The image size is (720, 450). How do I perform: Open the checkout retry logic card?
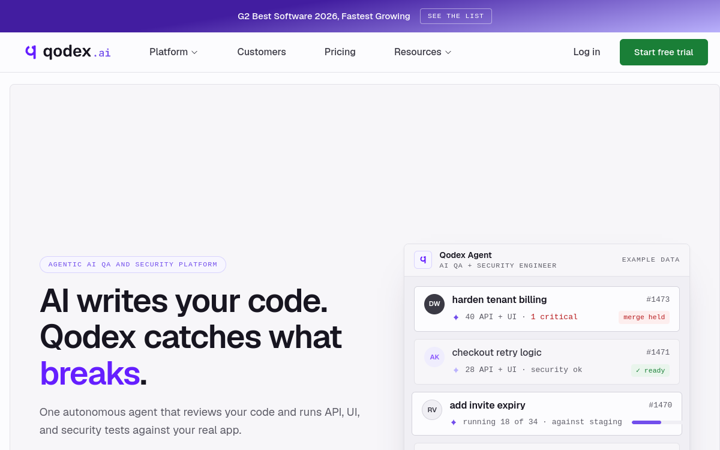[x=547, y=362]
